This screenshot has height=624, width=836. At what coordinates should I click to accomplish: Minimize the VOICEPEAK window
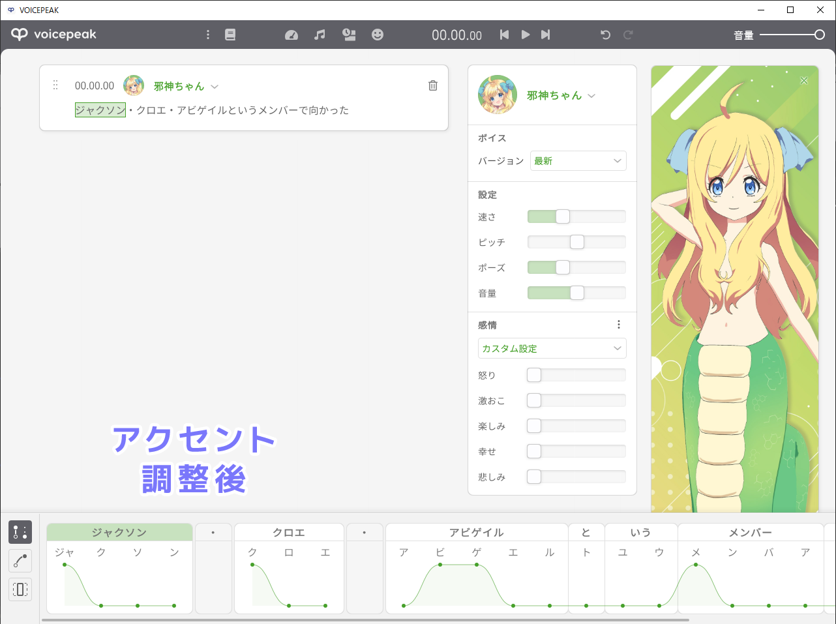point(761,10)
